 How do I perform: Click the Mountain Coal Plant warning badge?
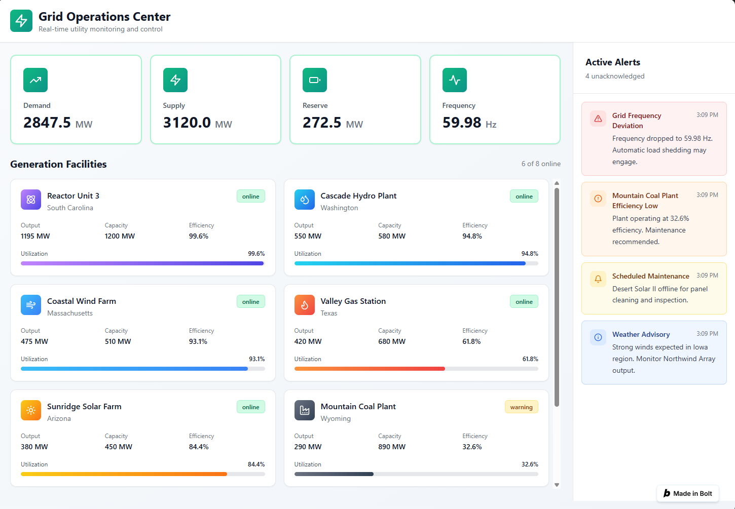point(521,407)
